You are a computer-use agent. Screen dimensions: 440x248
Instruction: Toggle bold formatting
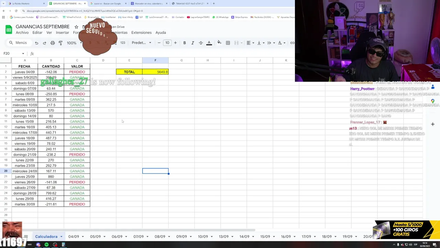pyautogui.click(x=185, y=43)
